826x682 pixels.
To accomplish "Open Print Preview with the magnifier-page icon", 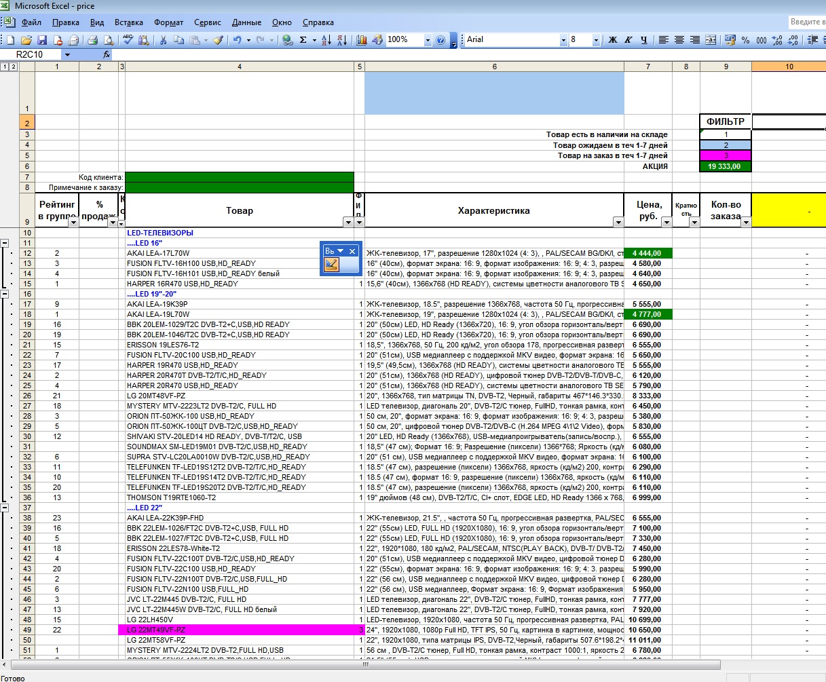I will [108, 40].
